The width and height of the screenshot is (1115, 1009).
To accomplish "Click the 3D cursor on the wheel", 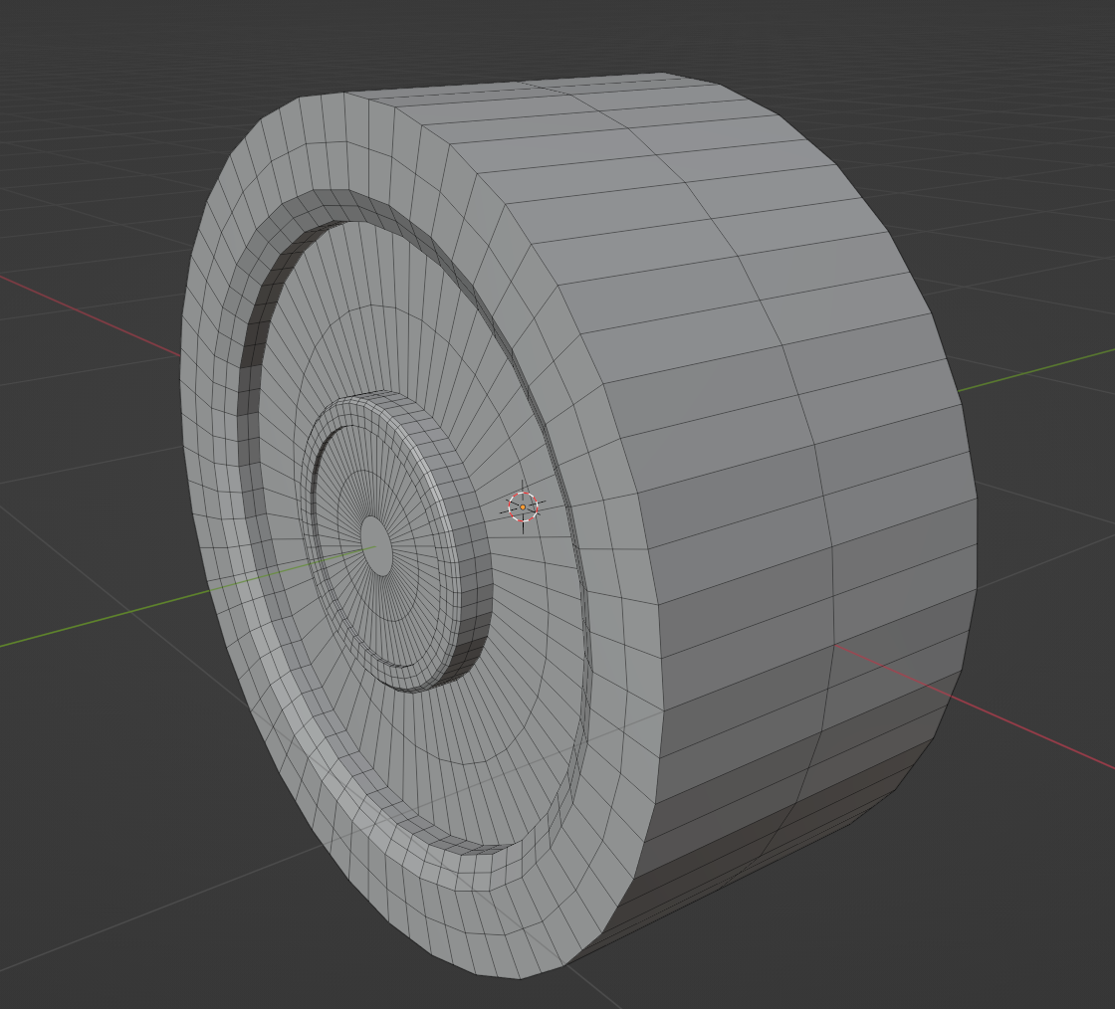I will click(x=523, y=506).
